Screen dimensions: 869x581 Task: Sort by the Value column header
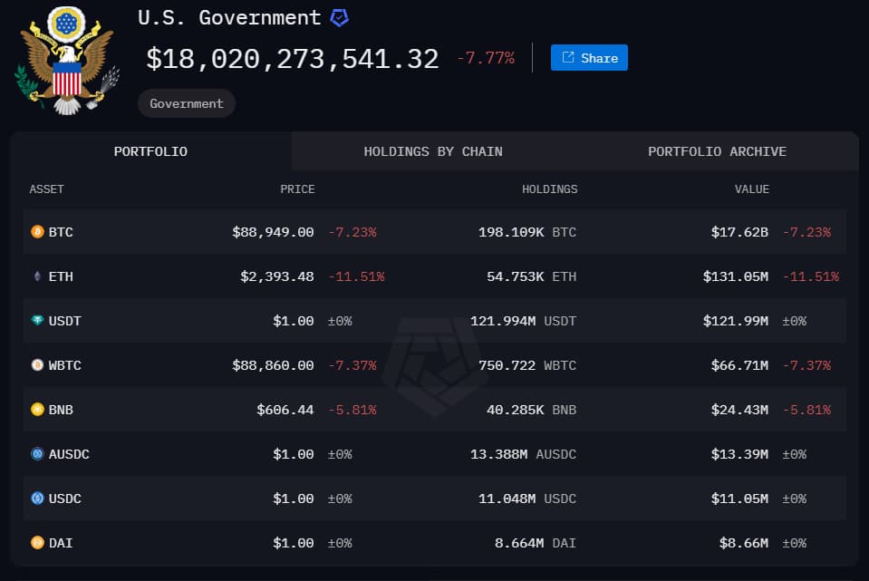[x=751, y=189]
